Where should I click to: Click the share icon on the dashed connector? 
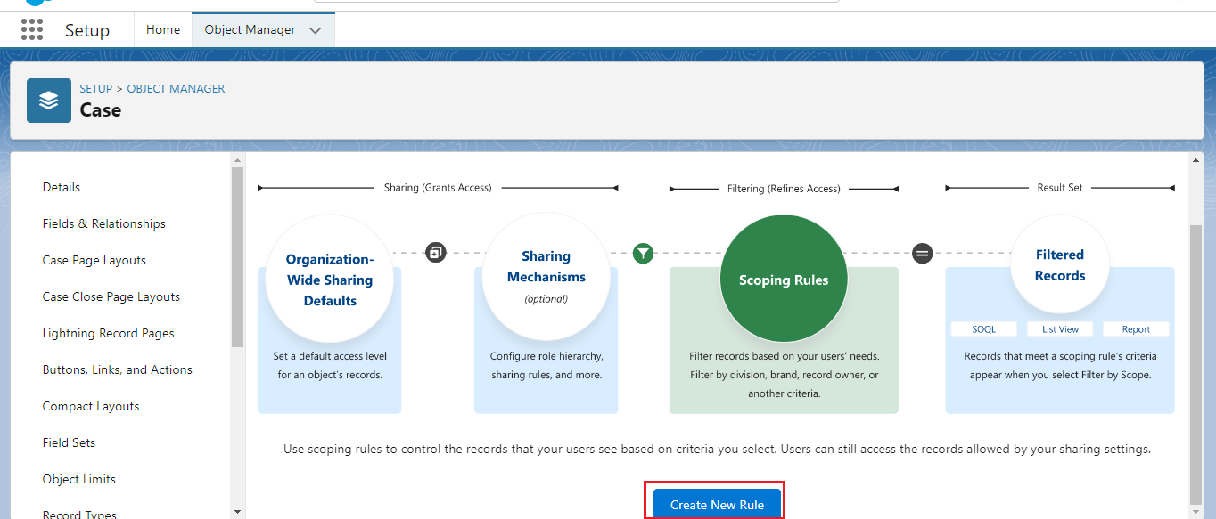point(436,252)
